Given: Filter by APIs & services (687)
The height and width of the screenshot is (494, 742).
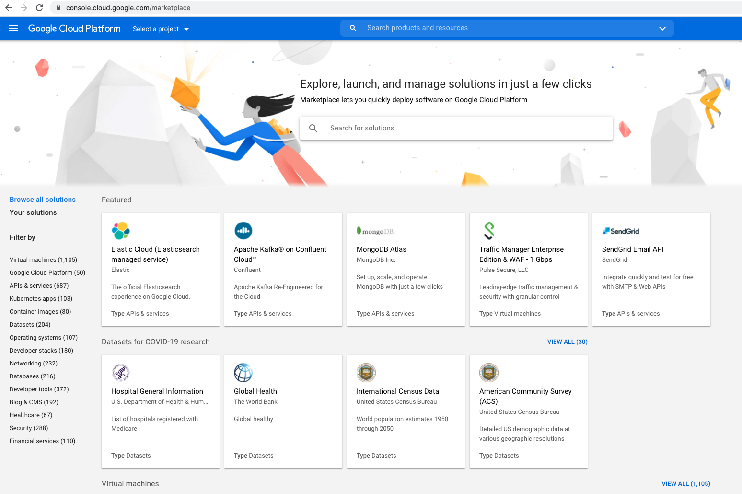Looking at the screenshot, I should [x=39, y=285].
